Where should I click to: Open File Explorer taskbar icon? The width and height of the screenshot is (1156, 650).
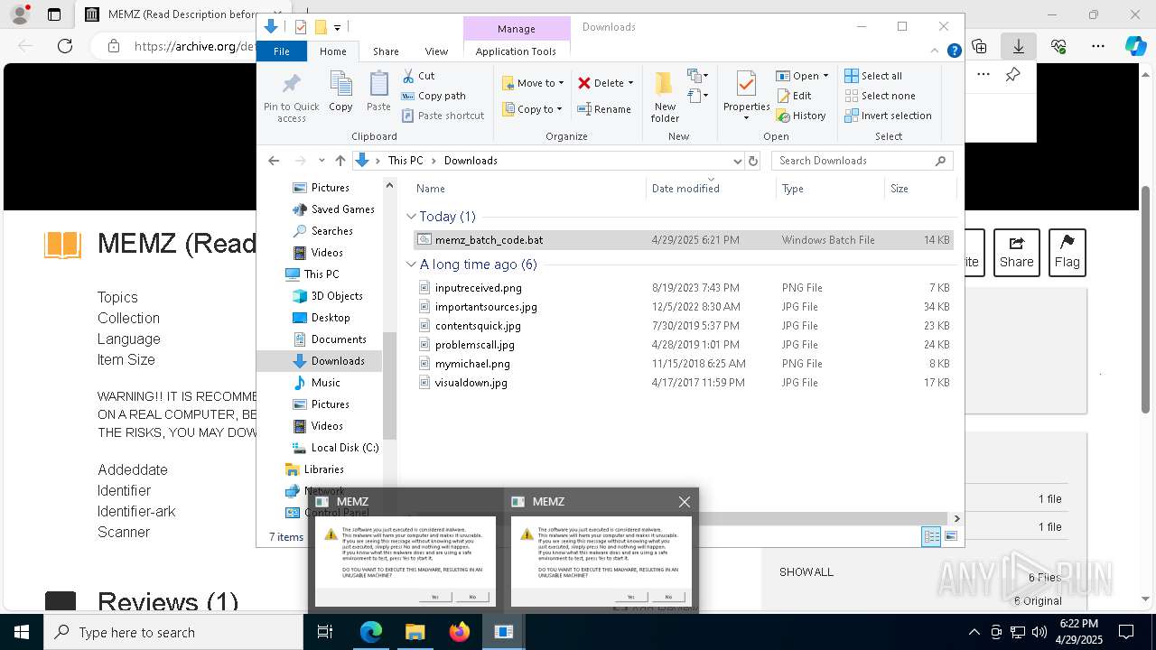tap(415, 632)
